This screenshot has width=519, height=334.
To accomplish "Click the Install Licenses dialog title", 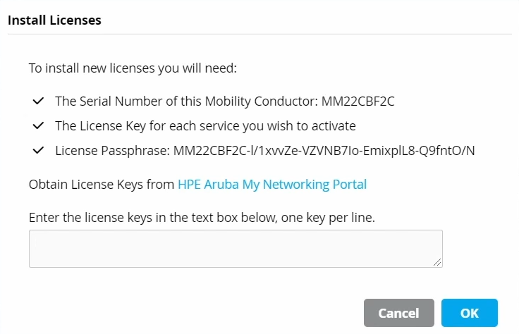I will [x=54, y=20].
